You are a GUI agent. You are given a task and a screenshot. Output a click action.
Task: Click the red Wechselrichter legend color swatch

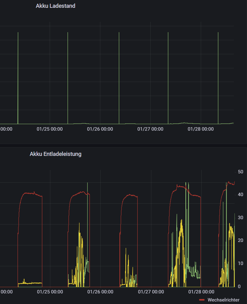[x=202, y=300]
